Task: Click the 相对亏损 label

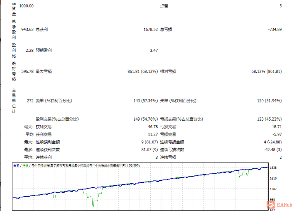Action: coord(168,71)
